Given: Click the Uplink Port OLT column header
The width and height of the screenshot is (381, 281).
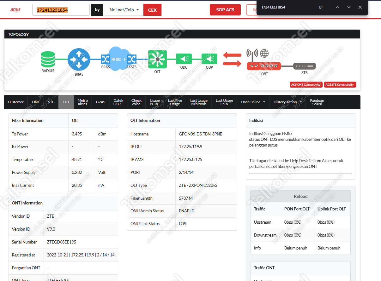Looking at the screenshot, I should pos(332,209).
